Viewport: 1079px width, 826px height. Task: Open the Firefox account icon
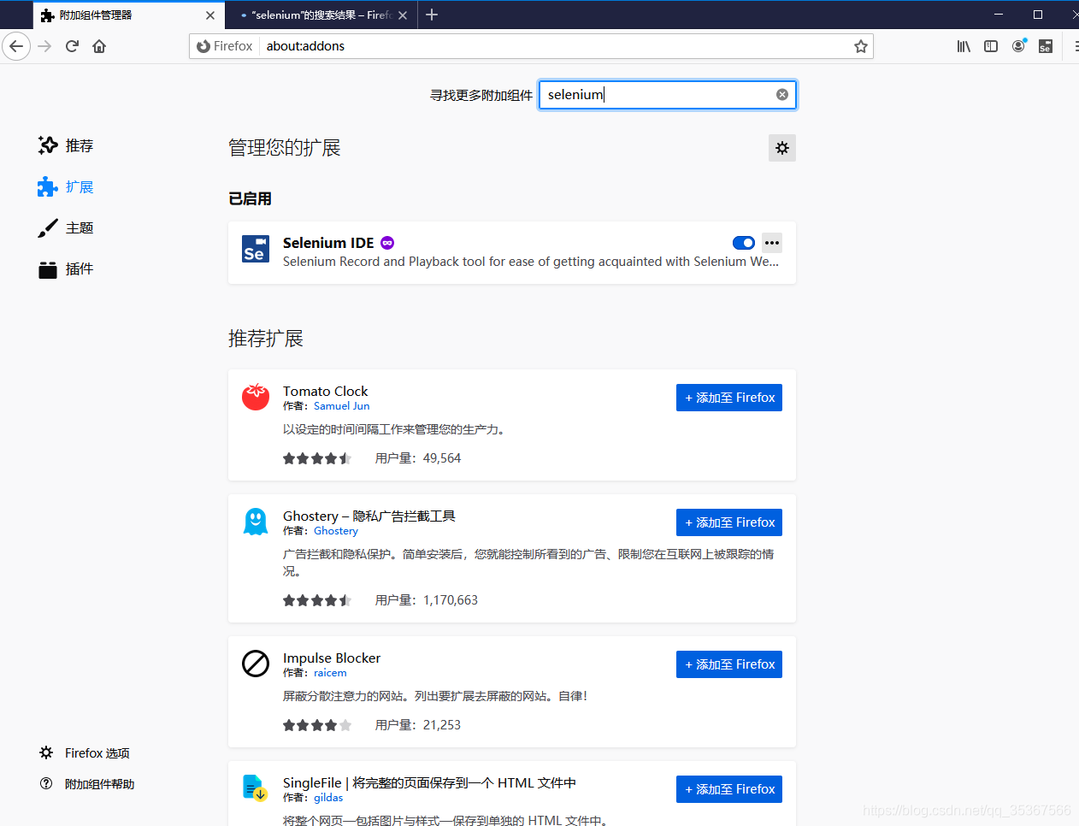coord(1018,46)
